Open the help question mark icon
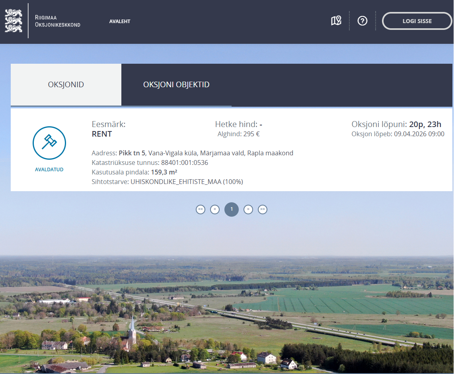Viewport: 454px width, 374px height. tap(362, 21)
